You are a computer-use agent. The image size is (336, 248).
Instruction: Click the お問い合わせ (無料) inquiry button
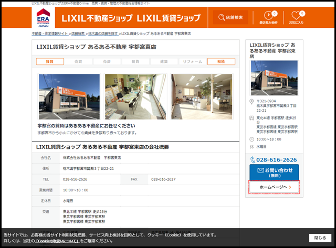pyautogui.click(x=274, y=172)
